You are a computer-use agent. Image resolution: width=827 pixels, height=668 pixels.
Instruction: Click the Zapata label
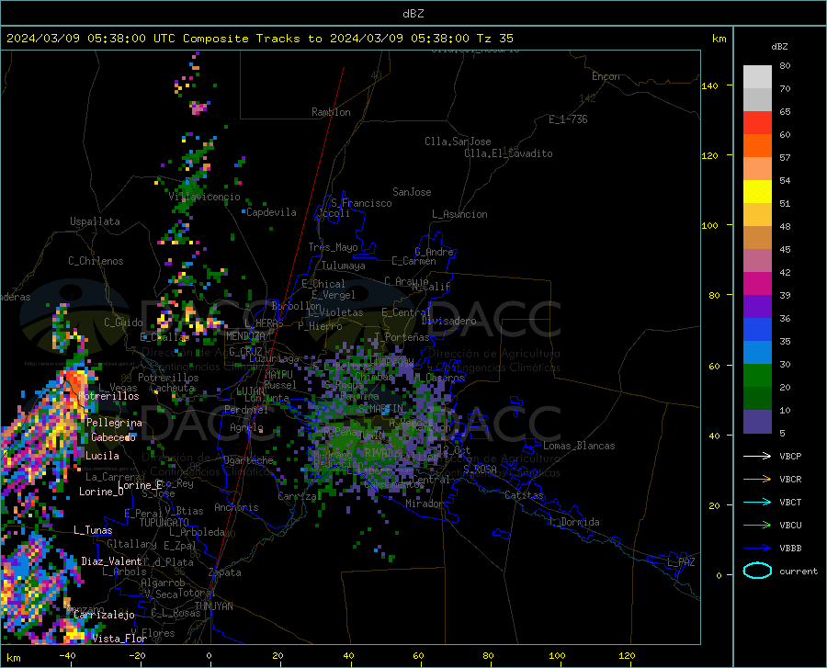tap(225, 572)
